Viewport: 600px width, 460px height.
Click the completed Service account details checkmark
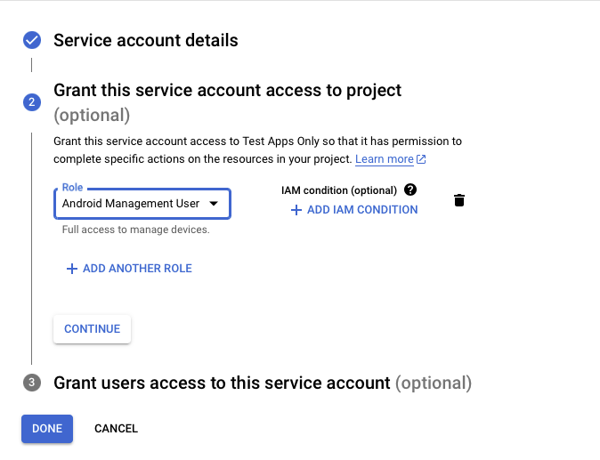[32, 40]
